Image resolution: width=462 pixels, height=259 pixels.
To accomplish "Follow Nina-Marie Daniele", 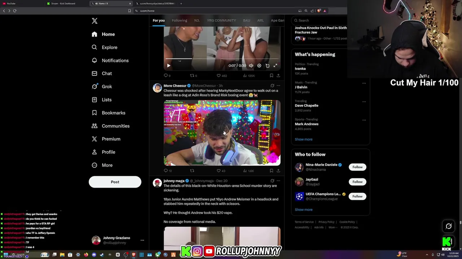I will (357, 167).
